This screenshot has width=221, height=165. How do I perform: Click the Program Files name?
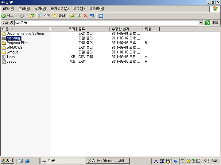pyautogui.click(x=17, y=43)
